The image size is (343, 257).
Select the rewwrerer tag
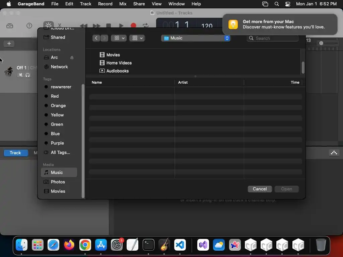[61, 87]
